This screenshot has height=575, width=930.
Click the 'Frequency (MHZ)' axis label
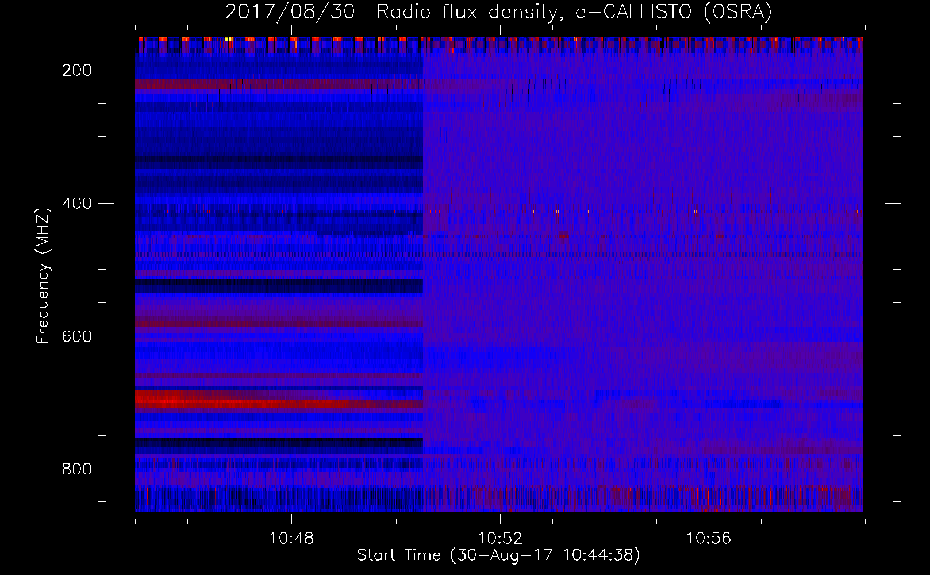click(x=43, y=276)
